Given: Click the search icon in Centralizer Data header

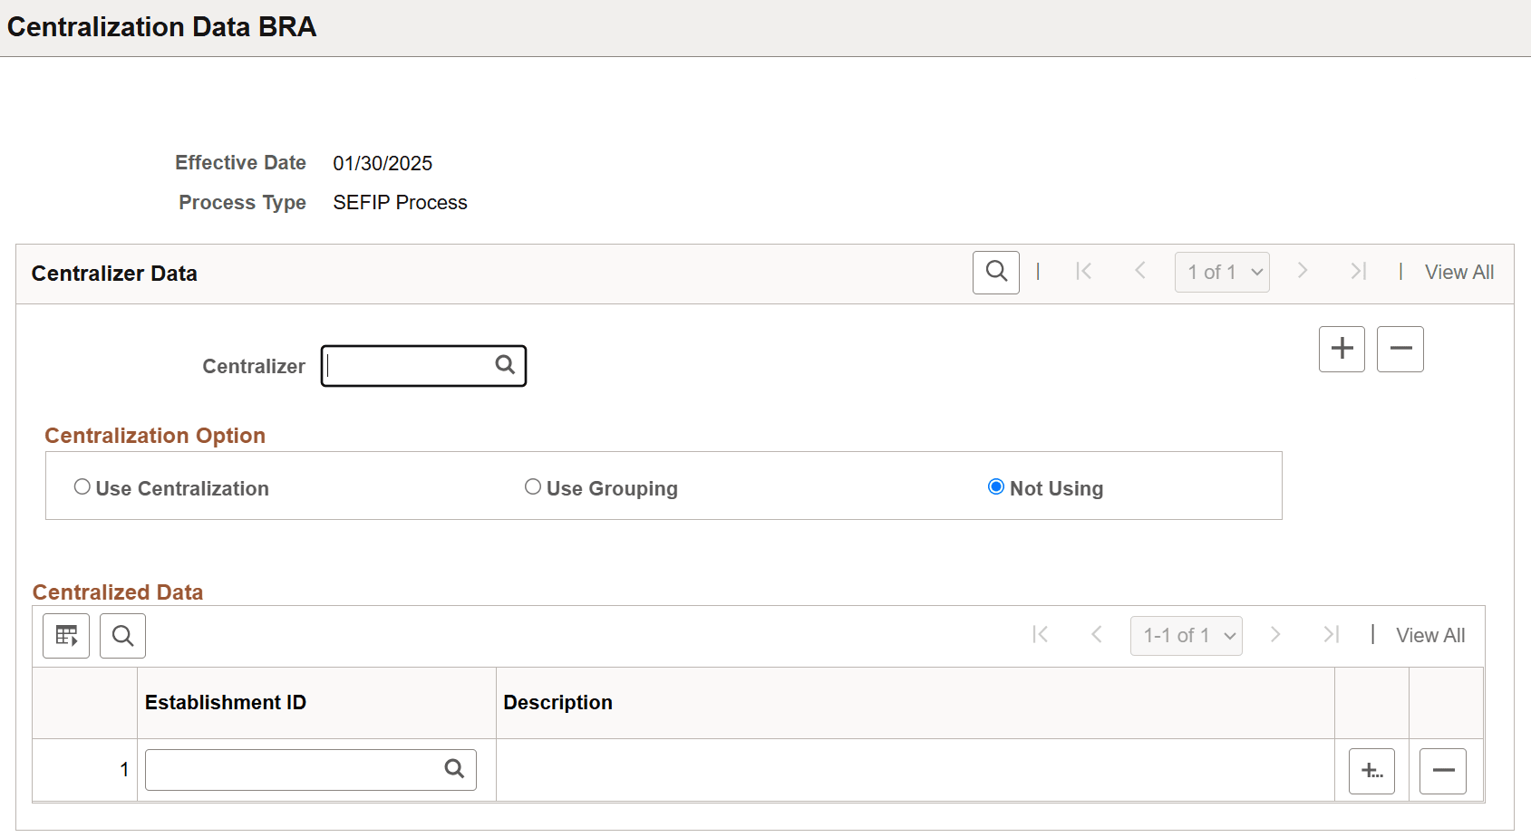Looking at the screenshot, I should tap(995, 272).
